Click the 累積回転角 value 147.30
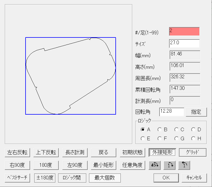This screenshot has width=212, height=187. click(x=185, y=89)
